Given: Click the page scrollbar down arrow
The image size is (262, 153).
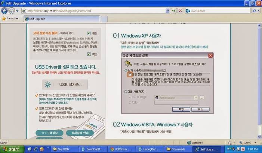Looking at the screenshot, I should click(259, 137).
